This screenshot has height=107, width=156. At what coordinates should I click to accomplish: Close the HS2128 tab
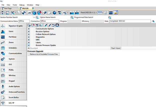33,8
